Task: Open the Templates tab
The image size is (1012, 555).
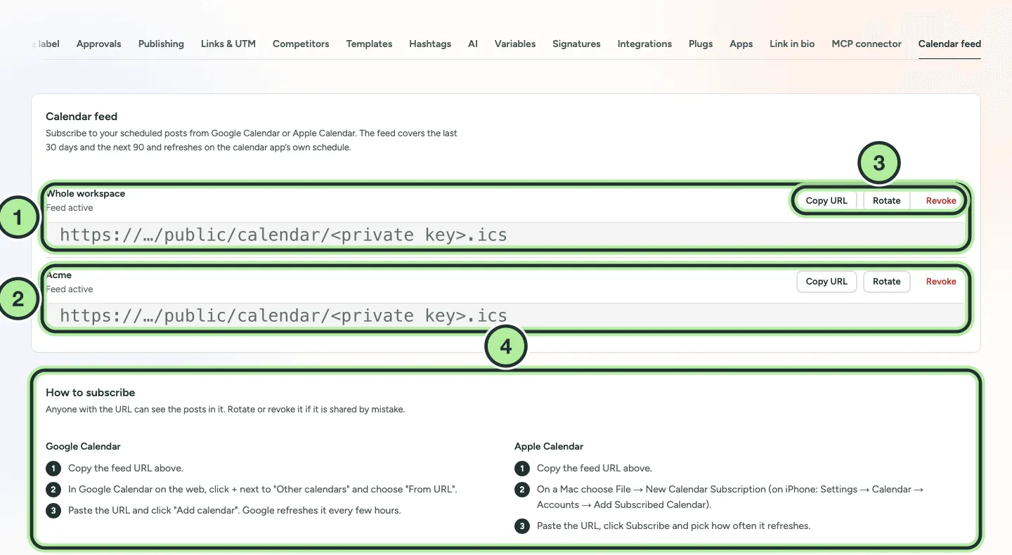Action: tap(369, 44)
